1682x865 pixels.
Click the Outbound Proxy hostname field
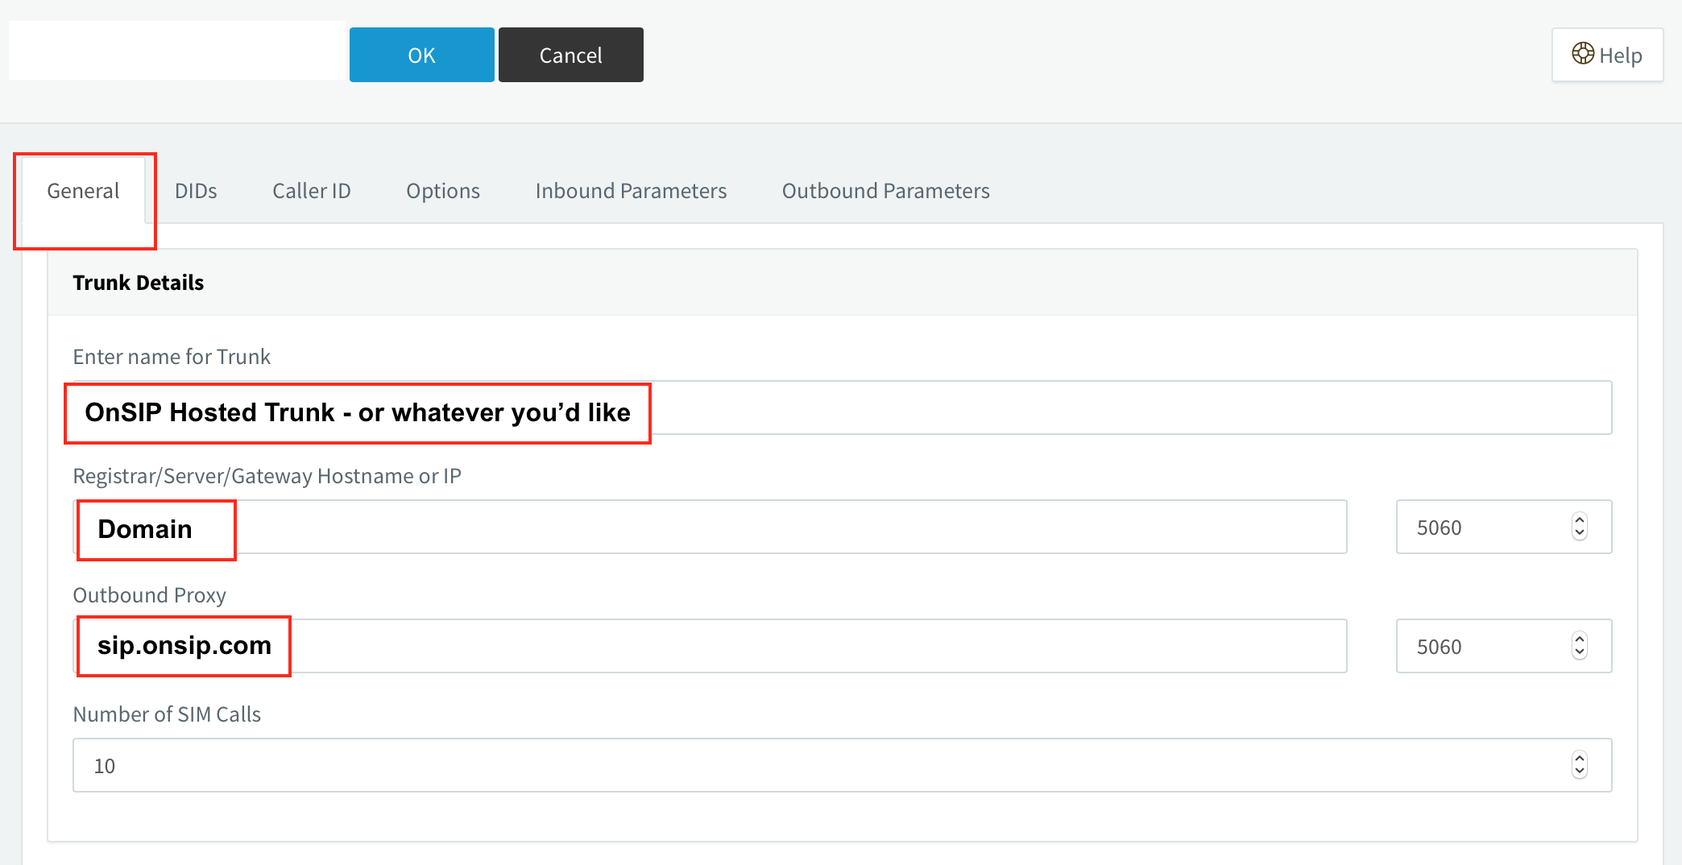(710, 646)
